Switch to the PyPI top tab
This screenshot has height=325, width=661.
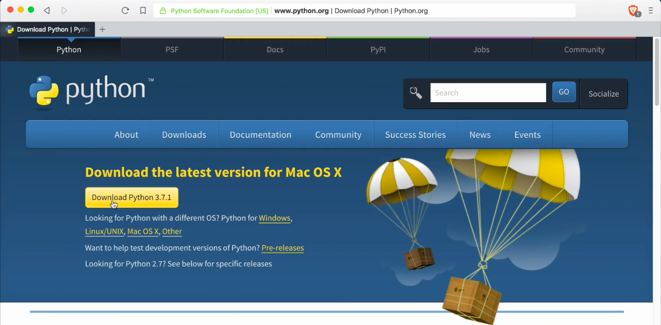[378, 49]
